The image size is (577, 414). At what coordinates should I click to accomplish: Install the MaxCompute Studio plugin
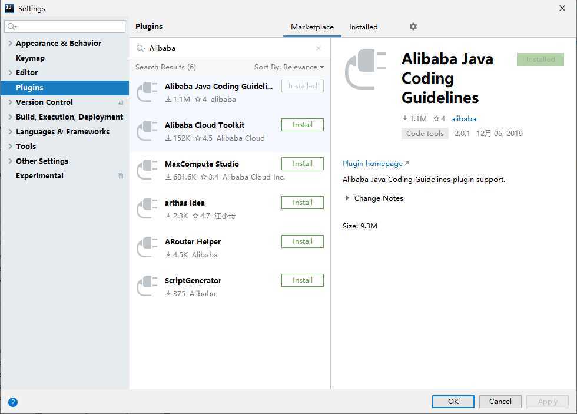tap(303, 164)
